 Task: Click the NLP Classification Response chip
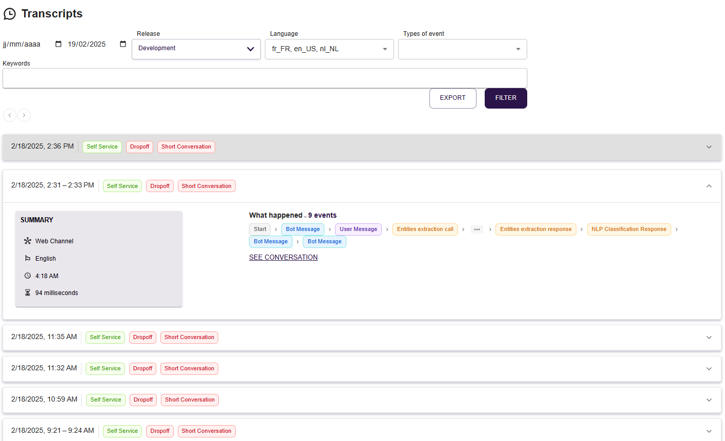click(x=629, y=229)
